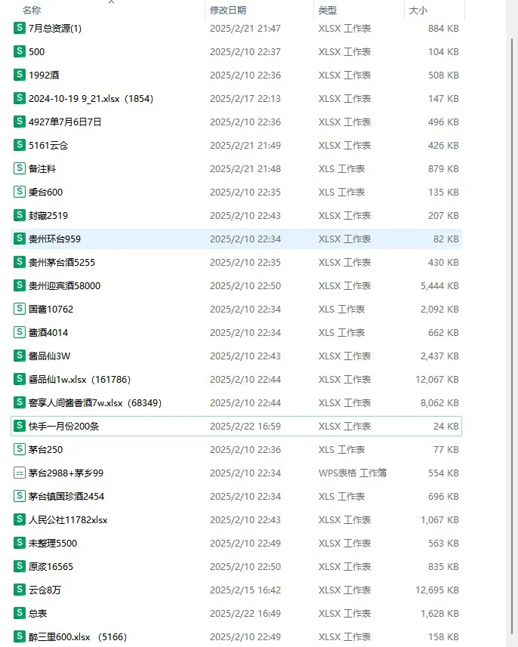Select the icon next to 酱酒4014
518x647 pixels.
point(20,332)
